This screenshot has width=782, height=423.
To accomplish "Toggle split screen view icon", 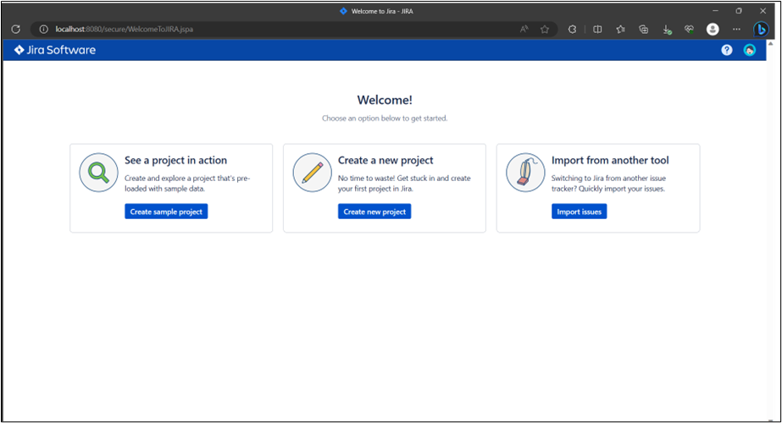I will point(597,29).
